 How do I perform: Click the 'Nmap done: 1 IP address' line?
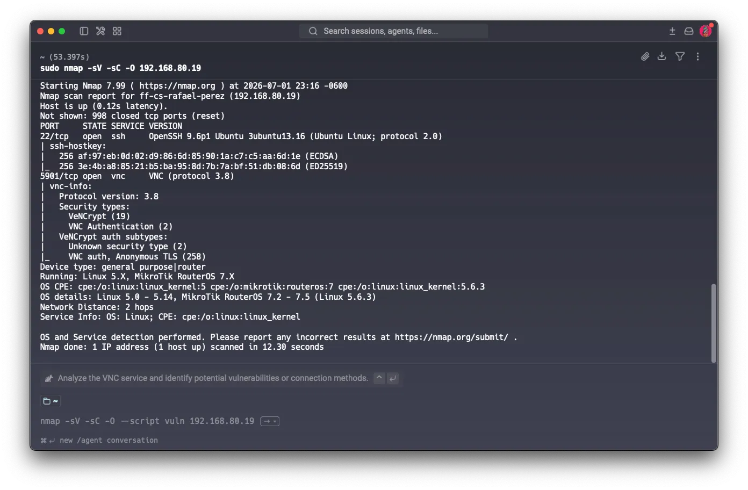[x=182, y=347]
